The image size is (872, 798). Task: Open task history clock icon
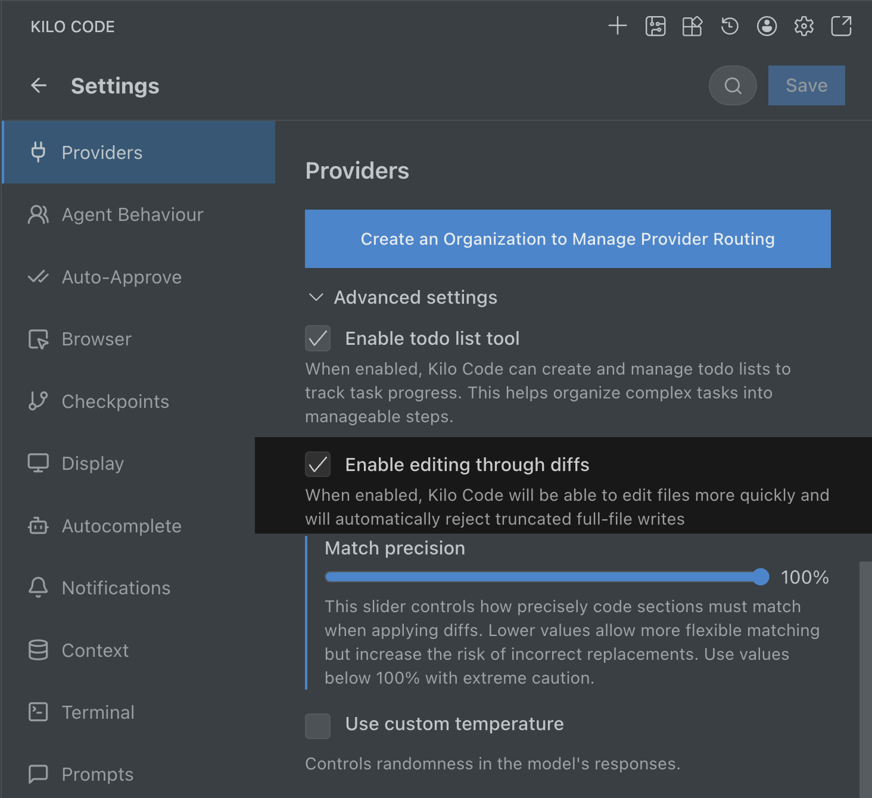(x=730, y=26)
